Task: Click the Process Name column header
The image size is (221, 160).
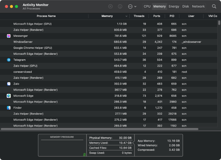Action: point(46,16)
